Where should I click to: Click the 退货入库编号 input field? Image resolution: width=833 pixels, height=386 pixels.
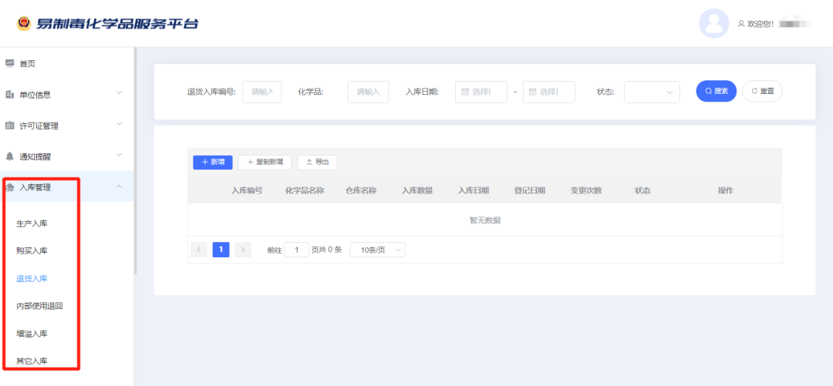pos(262,92)
